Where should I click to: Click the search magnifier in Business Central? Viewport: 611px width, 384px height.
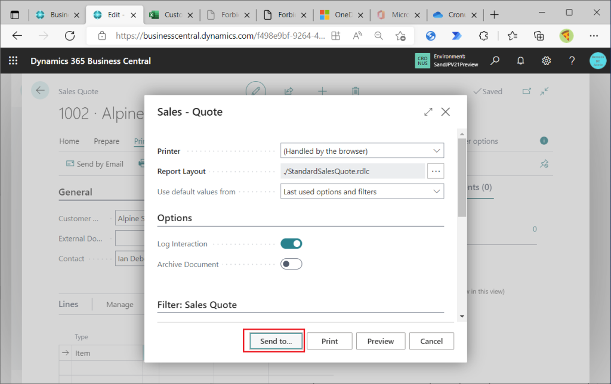point(495,61)
